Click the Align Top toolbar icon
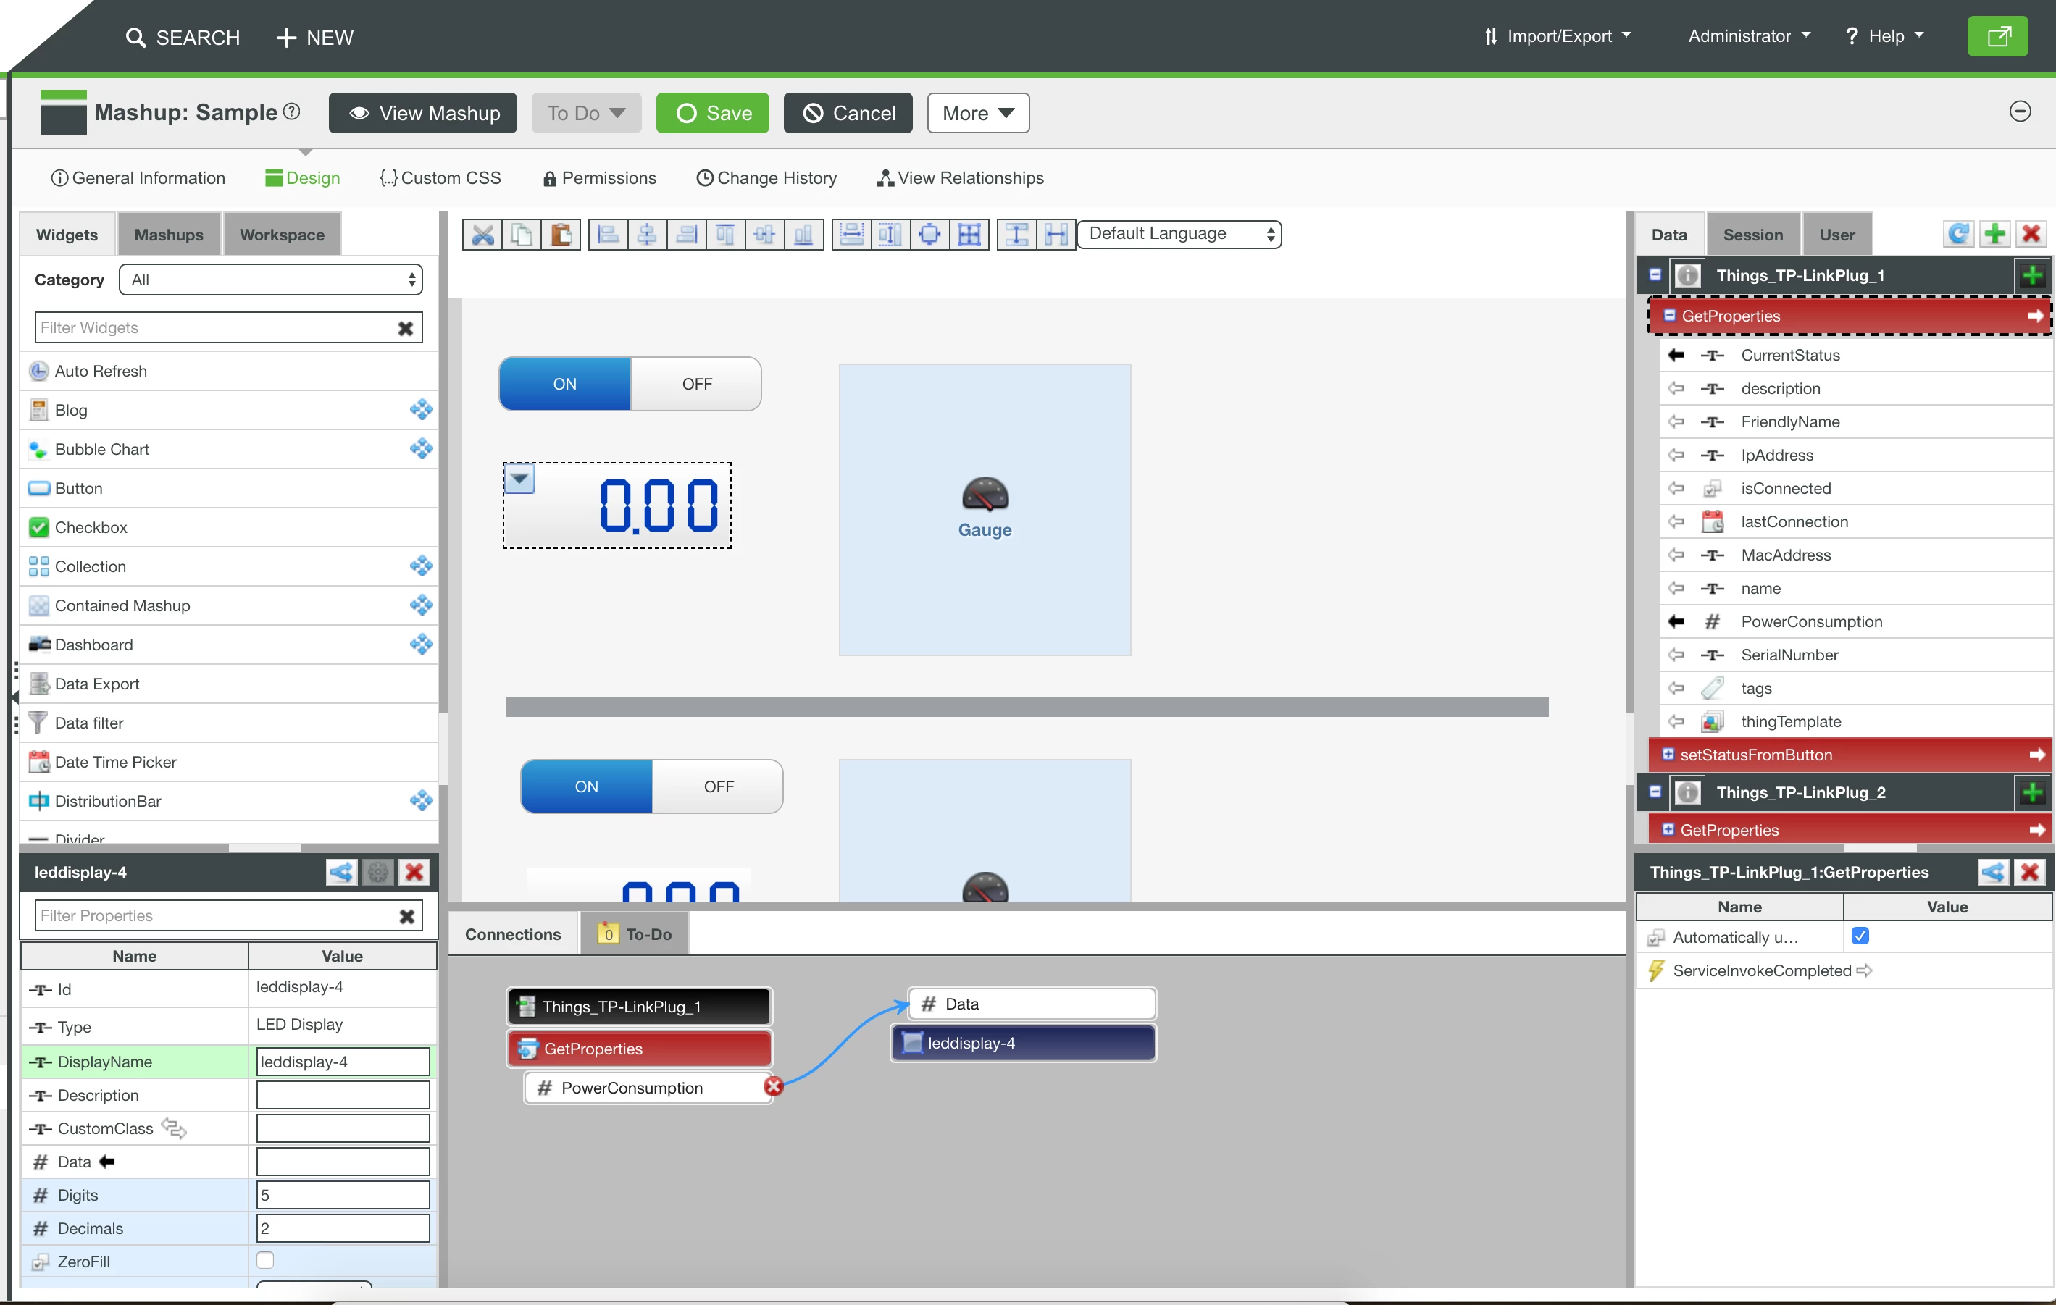The height and width of the screenshot is (1305, 2056). tap(725, 235)
